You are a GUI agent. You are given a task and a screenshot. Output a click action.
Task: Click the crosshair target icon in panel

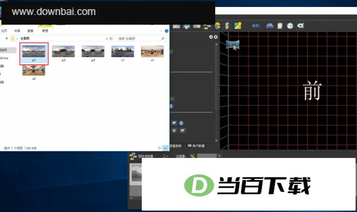[174, 130]
